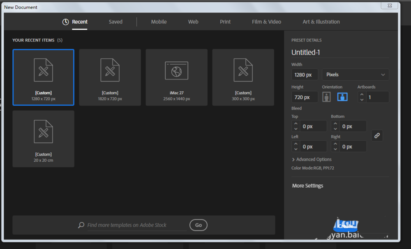
Task: Click the Go button
Action: 199,225
